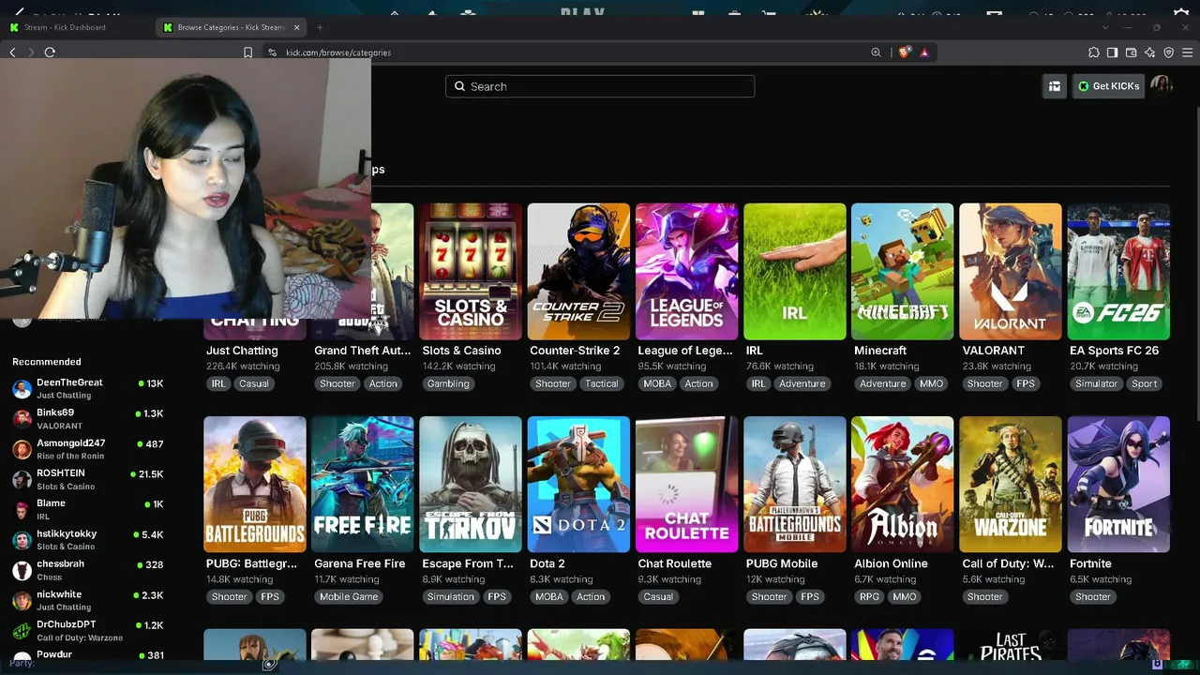The width and height of the screenshot is (1200, 675).
Task: Open the Brave Wallet icon
Action: coord(1131,52)
